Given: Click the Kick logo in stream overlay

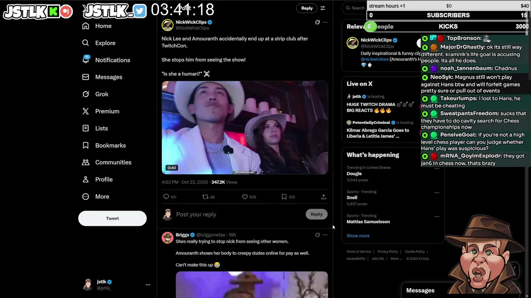Looking at the screenshot, I should (53, 12).
